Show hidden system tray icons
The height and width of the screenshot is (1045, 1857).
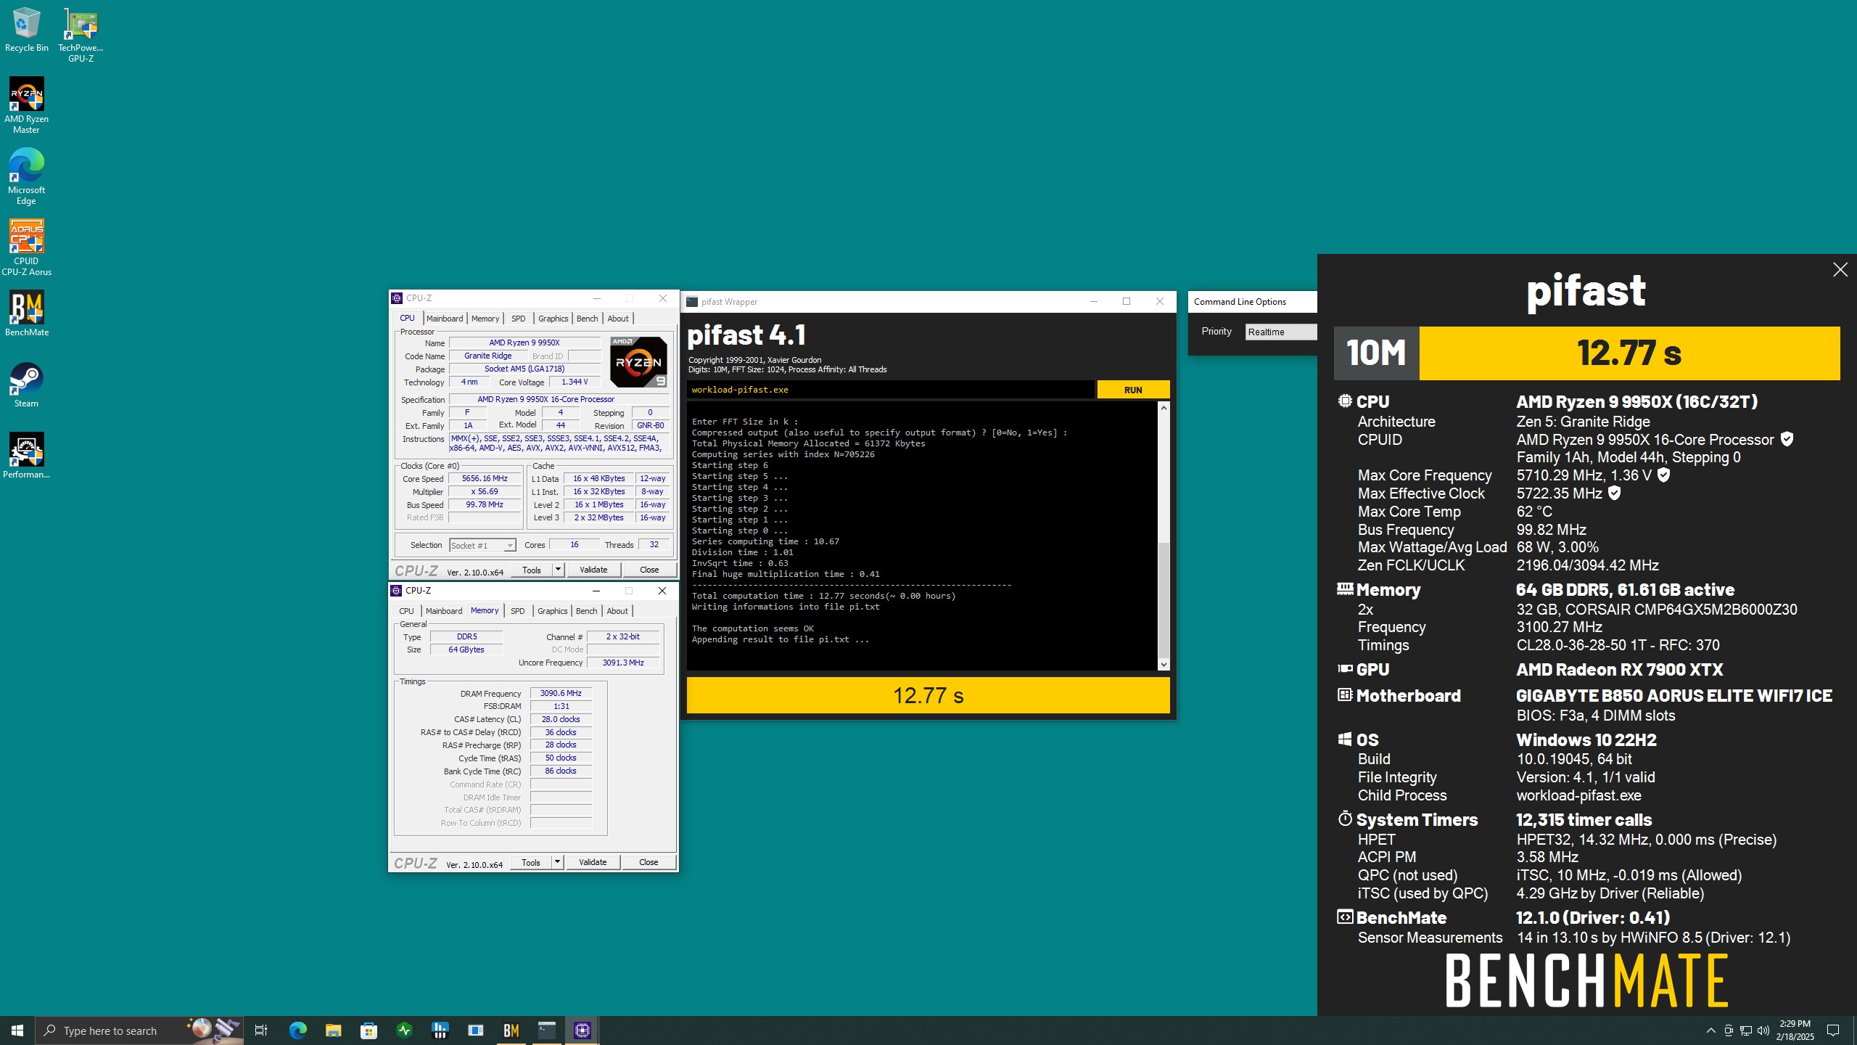point(1710,1030)
